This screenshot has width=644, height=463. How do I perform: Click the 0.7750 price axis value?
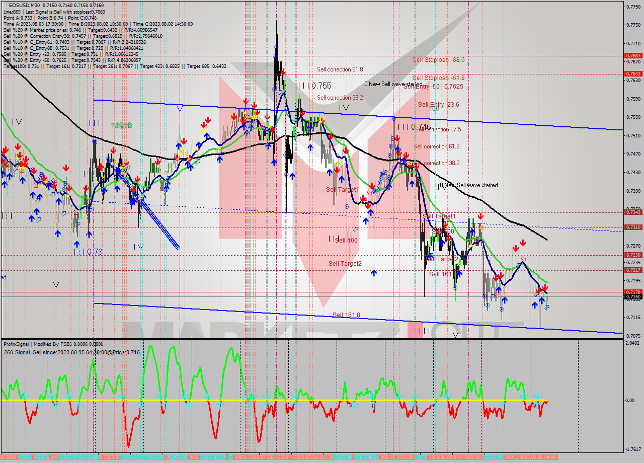tap(632, 25)
